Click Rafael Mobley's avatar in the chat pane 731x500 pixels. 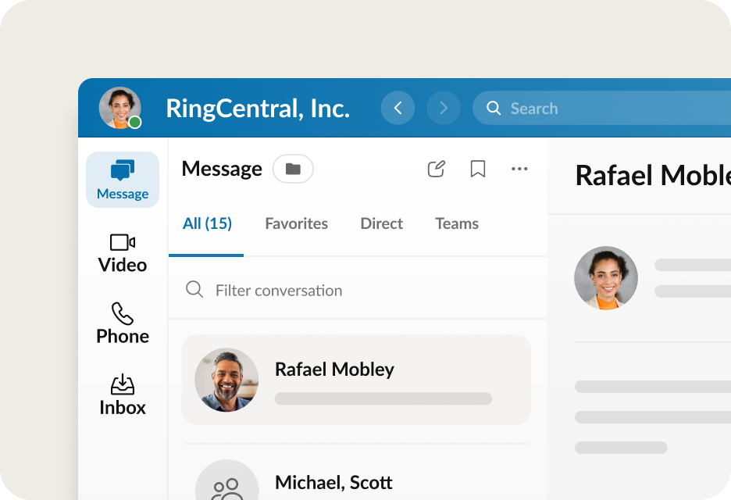[x=606, y=277]
